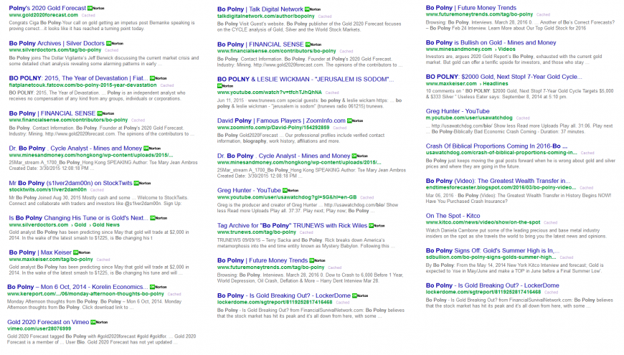Click Norton icon beside Polny's 2020 Gold Forecast
624x355 pixels.
pos(96,9)
